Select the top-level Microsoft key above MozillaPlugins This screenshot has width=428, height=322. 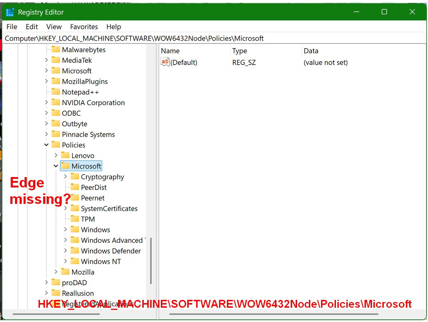point(77,71)
